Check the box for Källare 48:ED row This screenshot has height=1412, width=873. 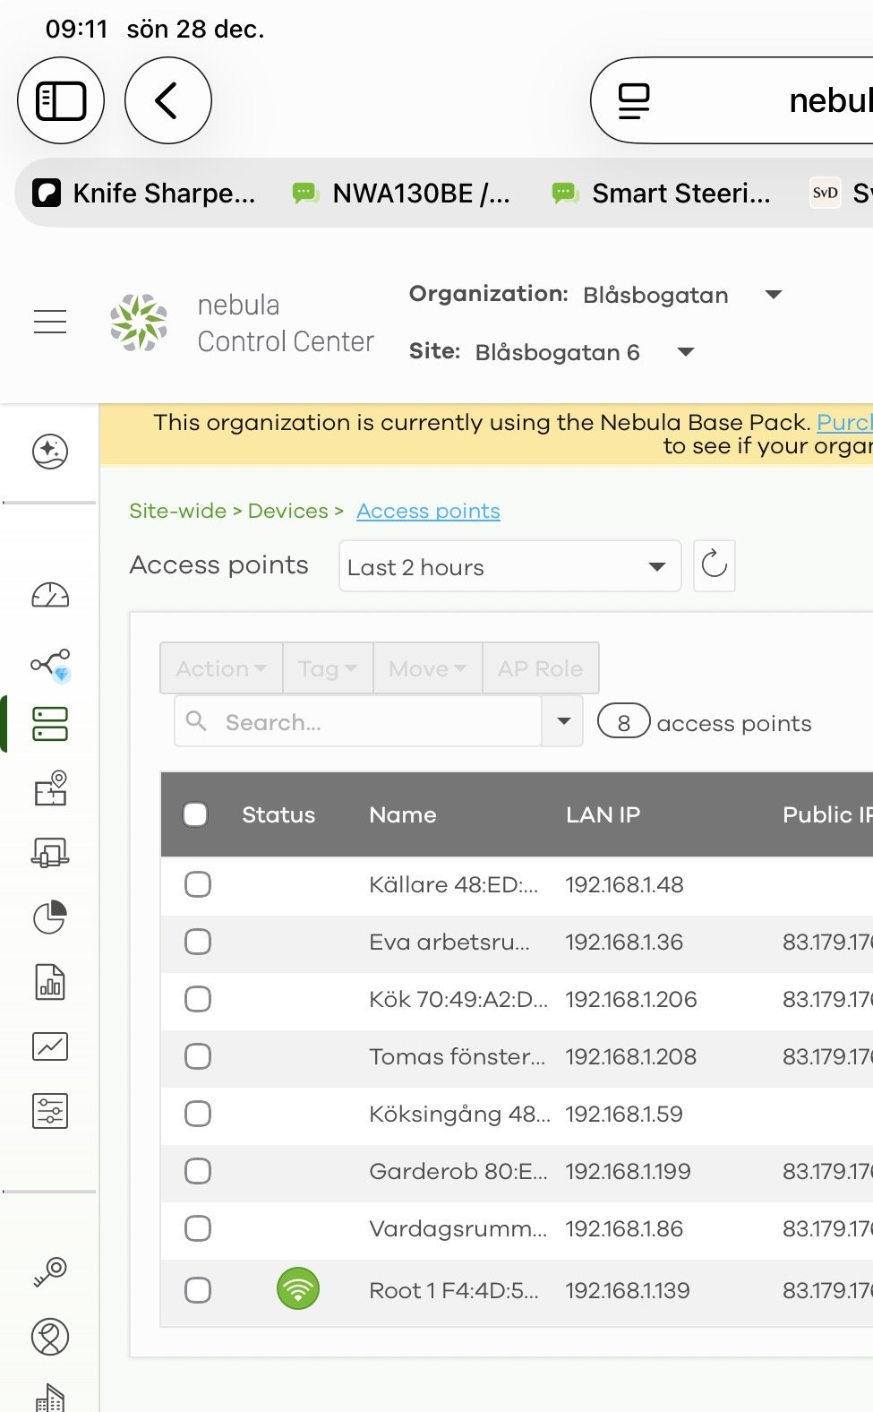pyautogui.click(x=198, y=884)
